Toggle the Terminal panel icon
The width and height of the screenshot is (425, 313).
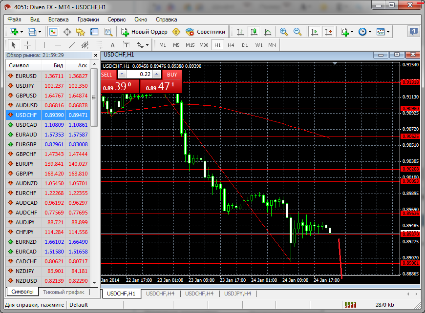94,32
